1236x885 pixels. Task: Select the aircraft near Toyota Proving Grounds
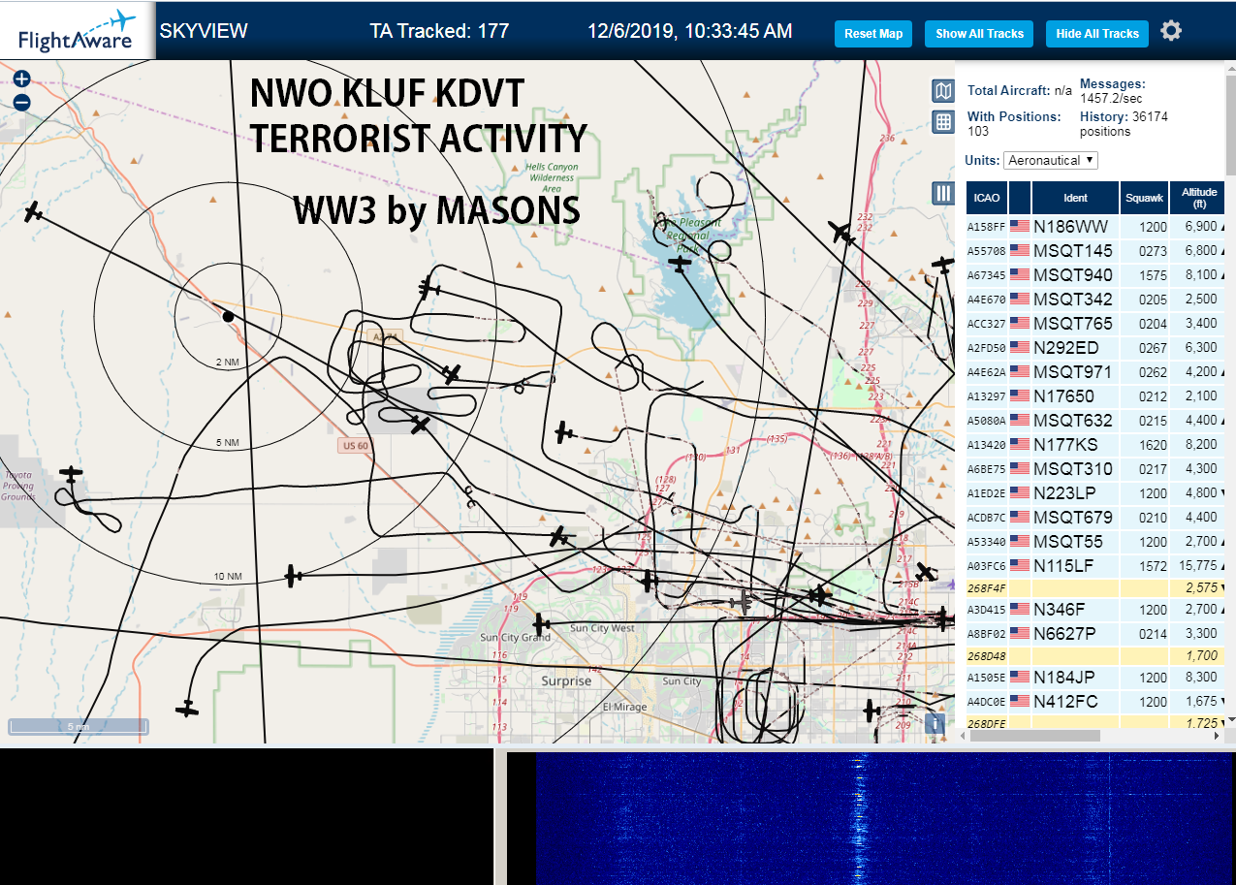(71, 474)
